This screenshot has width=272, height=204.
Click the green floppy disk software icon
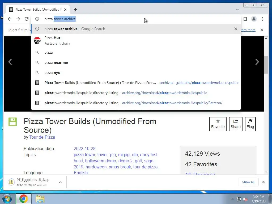(13, 122)
